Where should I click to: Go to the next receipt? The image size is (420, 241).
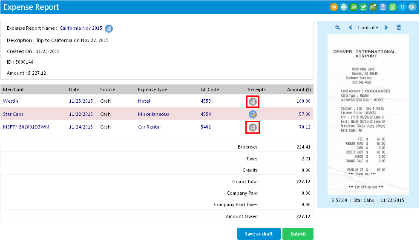386,28
